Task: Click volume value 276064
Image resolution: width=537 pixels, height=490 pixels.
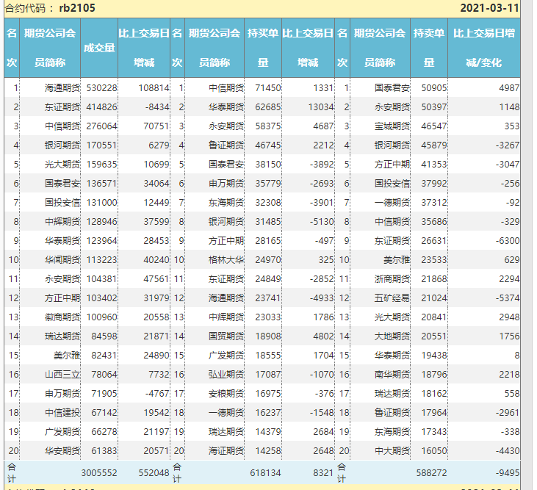Action: (101, 126)
